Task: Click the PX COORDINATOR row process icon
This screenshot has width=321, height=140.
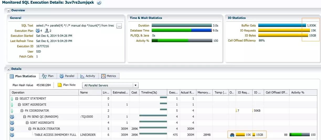Action: tap(12, 111)
